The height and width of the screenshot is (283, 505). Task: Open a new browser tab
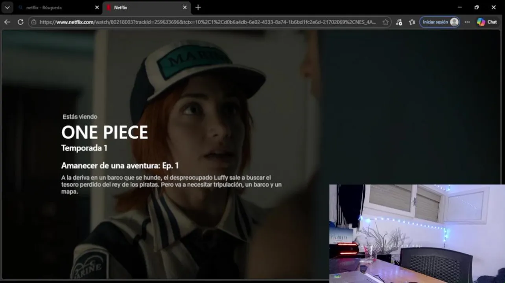[198, 7]
